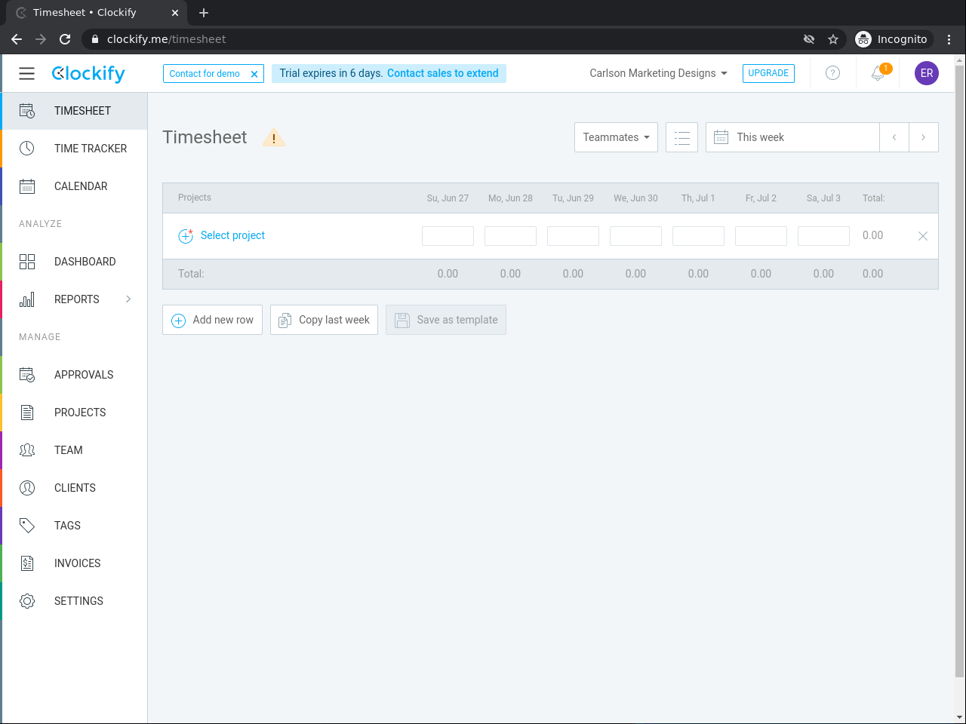Click the Th, Jul 1 time field
The image size is (966, 724).
pyautogui.click(x=698, y=236)
